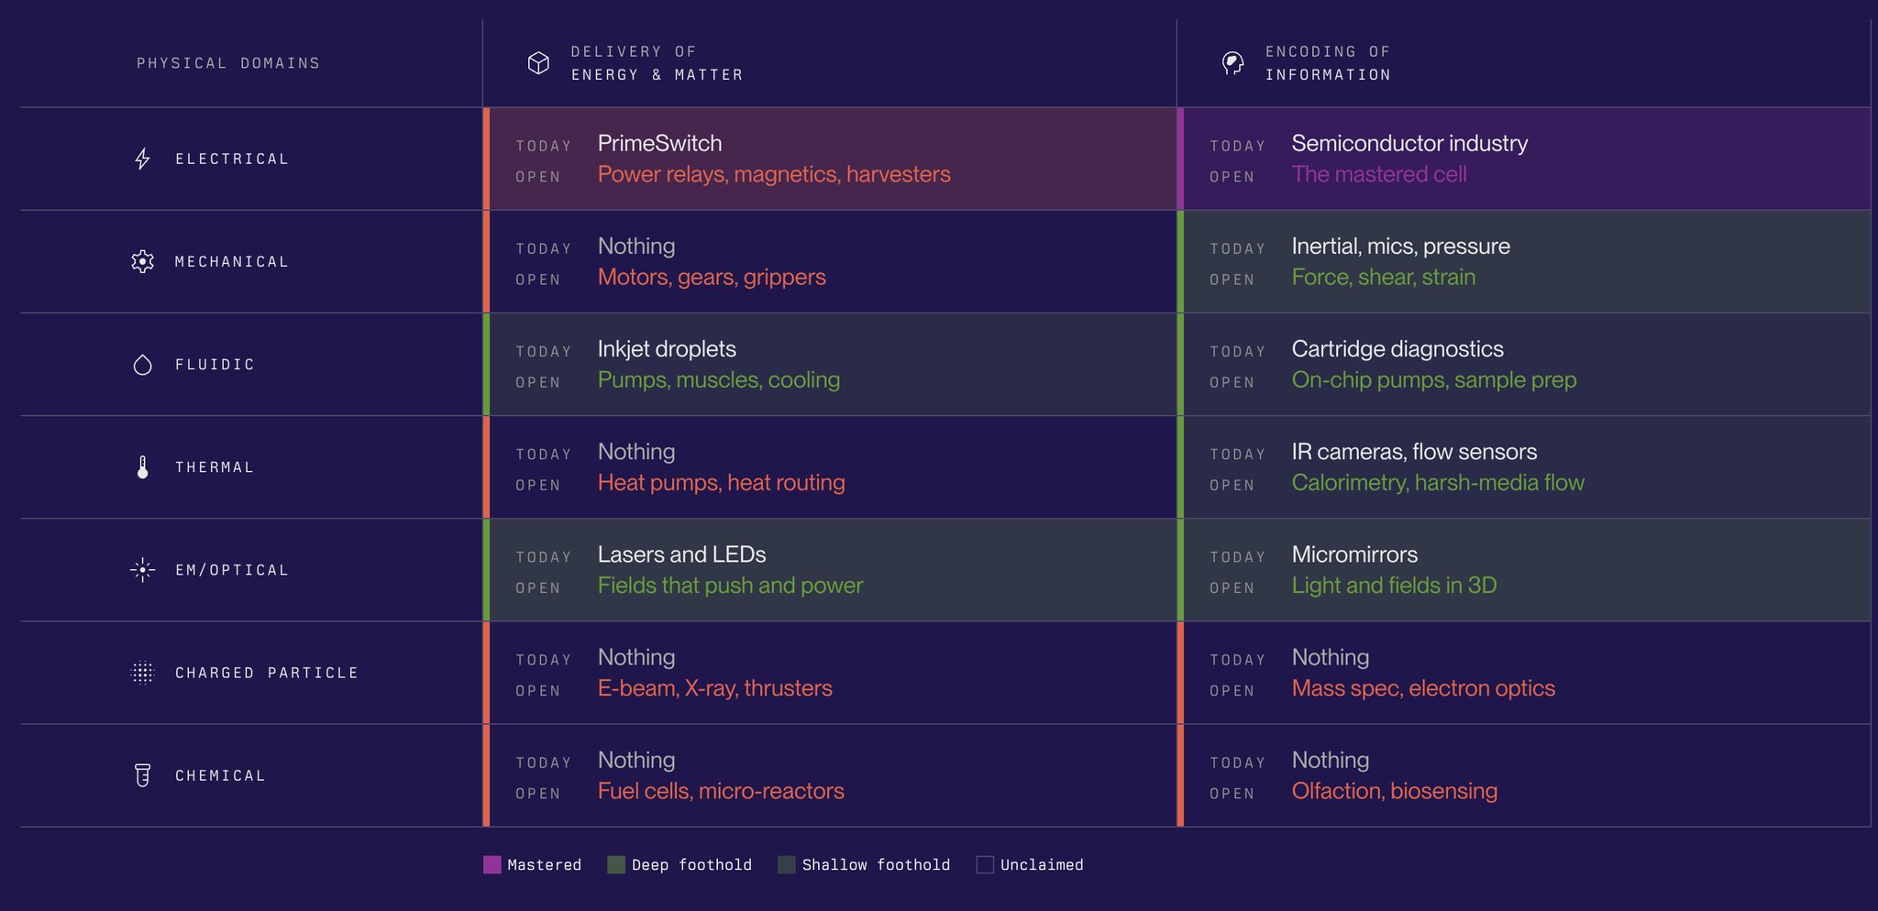1878x911 pixels.
Task: Select the Micromirrors cell
Action: pos(1523,570)
